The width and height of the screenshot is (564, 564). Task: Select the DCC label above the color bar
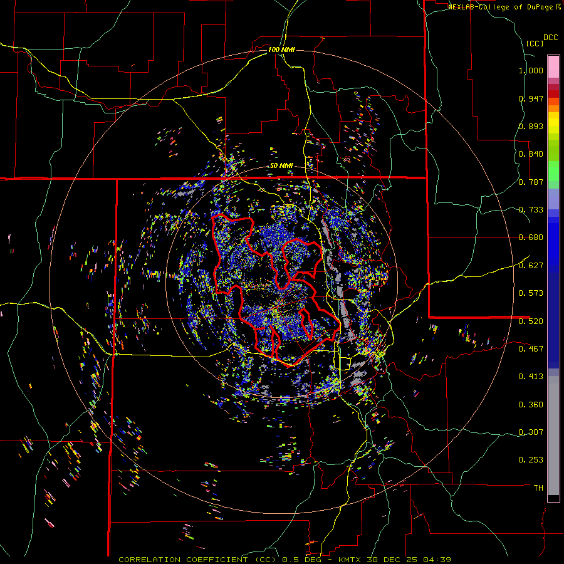pyautogui.click(x=550, y=38)
